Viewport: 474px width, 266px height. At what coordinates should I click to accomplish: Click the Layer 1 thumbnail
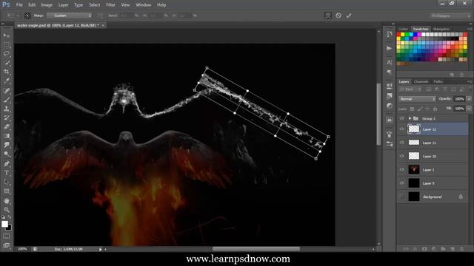click(414, 169)
